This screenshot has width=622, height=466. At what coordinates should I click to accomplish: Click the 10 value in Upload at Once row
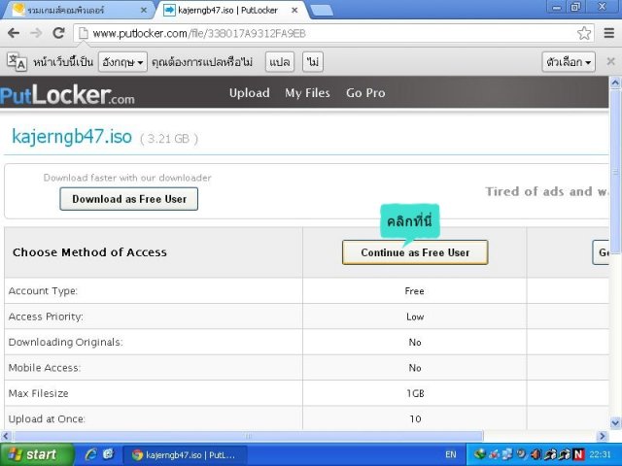[415, 418]
